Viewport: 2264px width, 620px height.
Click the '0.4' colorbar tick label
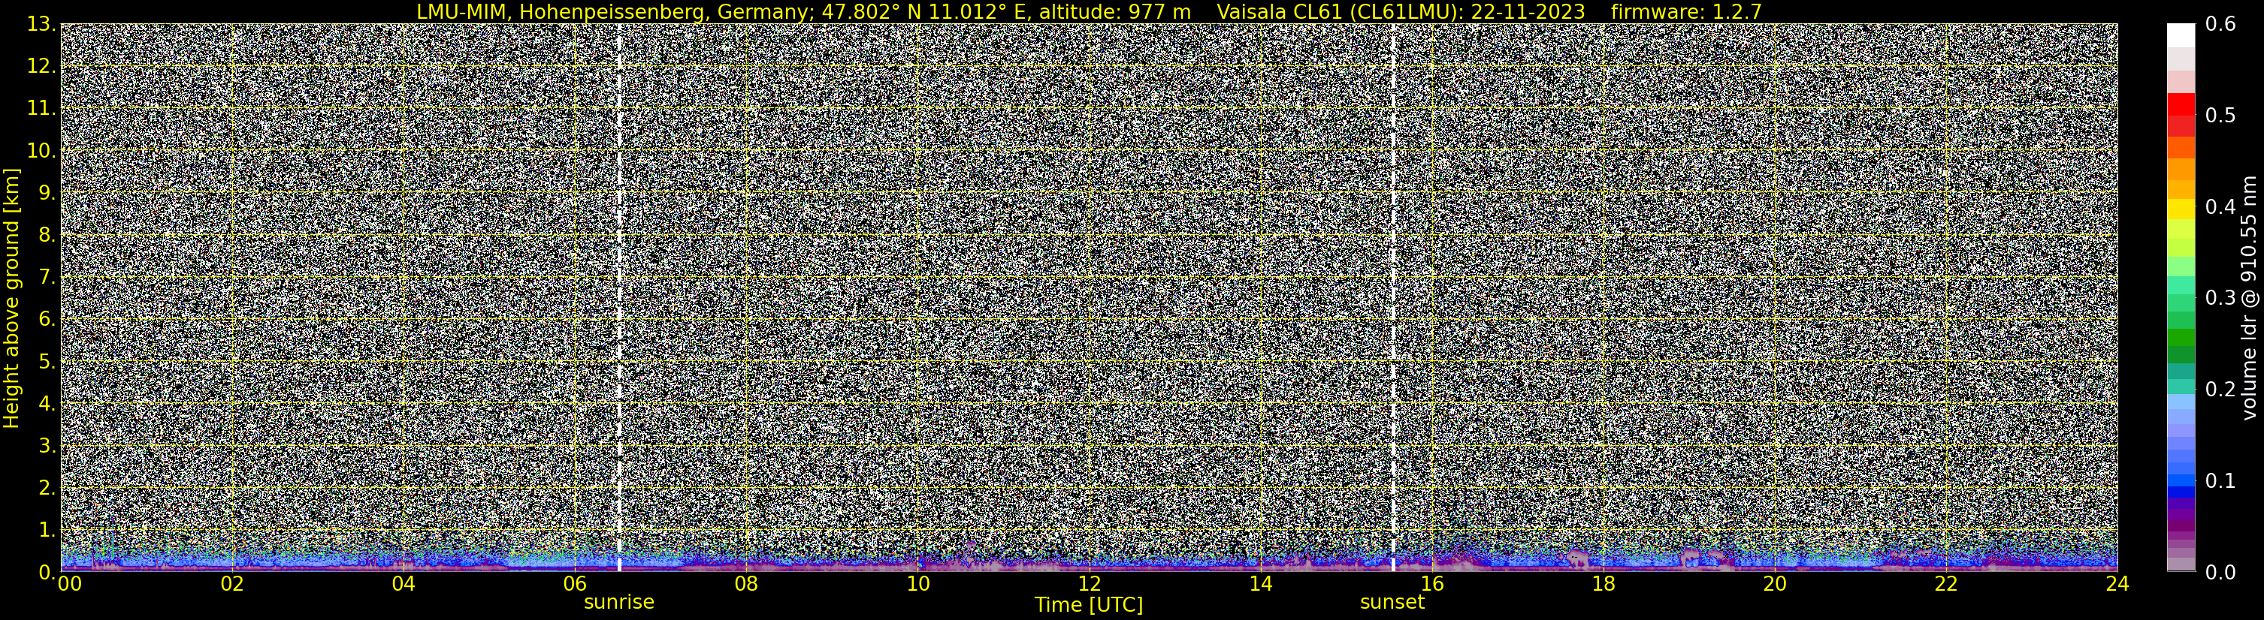point(2220,207)
